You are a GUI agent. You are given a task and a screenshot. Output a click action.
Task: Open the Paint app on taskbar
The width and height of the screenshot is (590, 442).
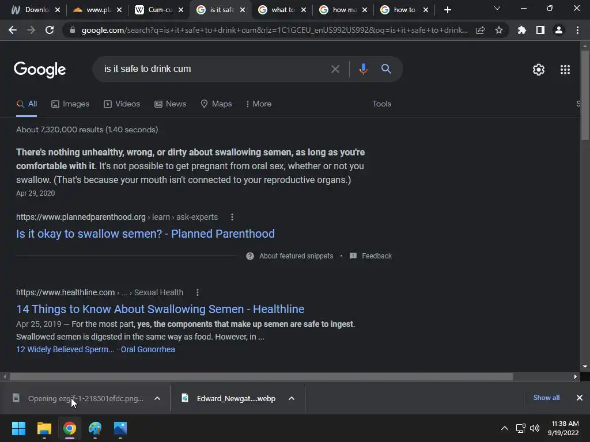[x=95, y=428]
